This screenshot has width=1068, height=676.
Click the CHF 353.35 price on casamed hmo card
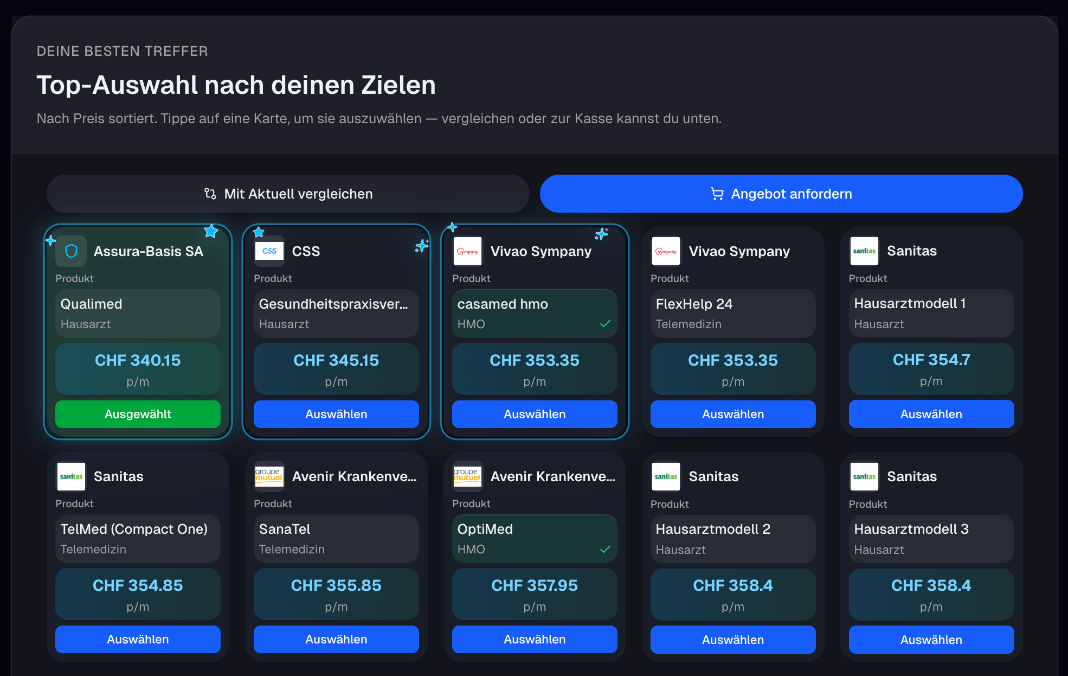coord(535,360)
